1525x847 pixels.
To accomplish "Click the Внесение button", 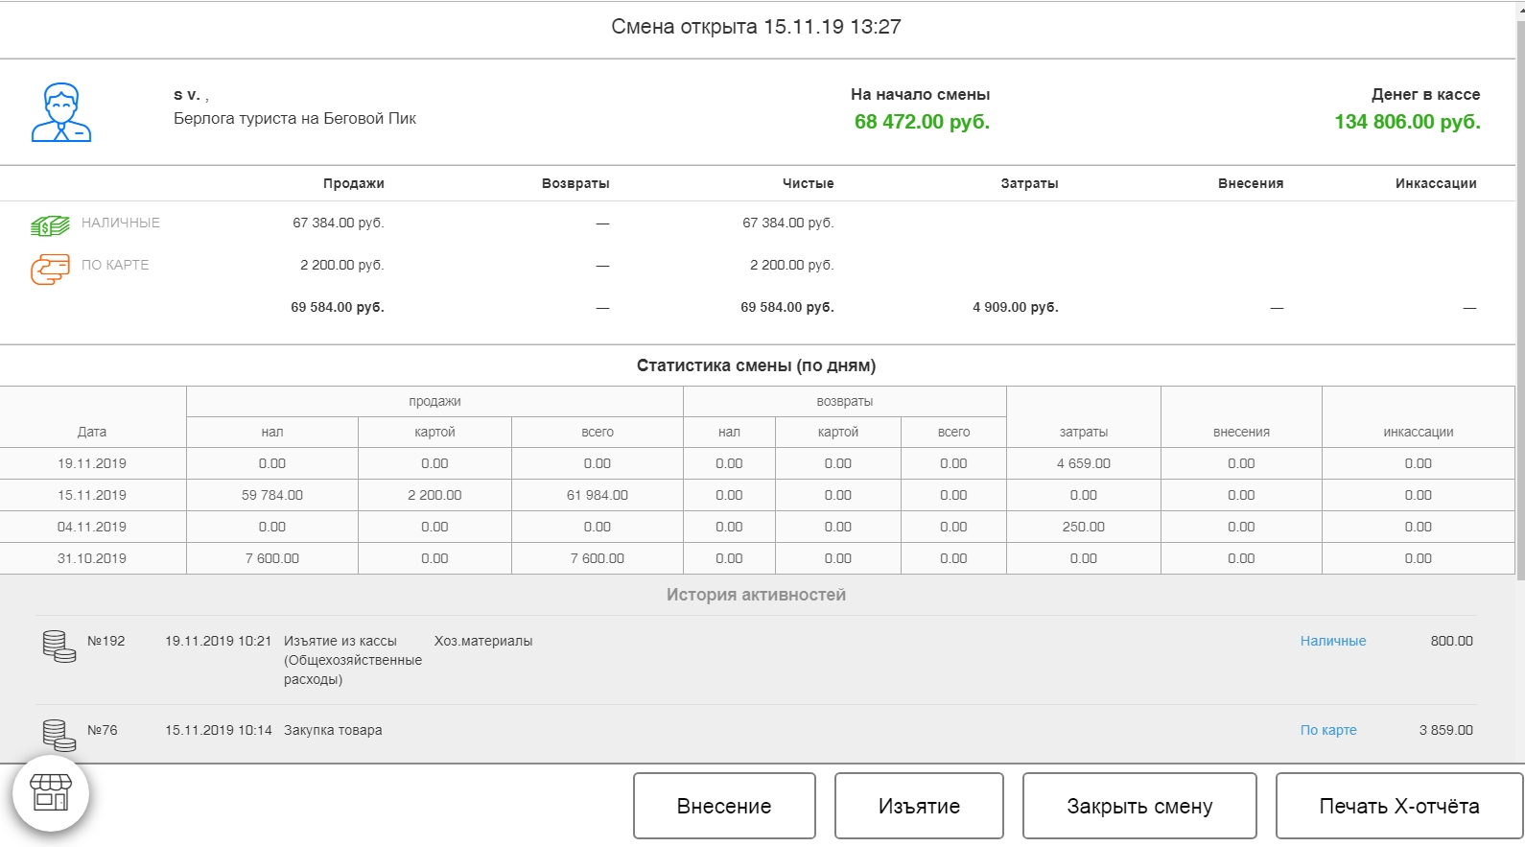I will 724,806.
